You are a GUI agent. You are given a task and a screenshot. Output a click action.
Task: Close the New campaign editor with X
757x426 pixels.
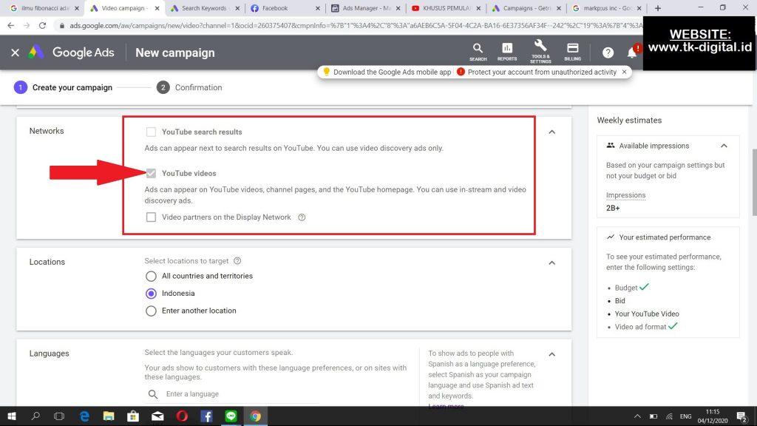15,53
